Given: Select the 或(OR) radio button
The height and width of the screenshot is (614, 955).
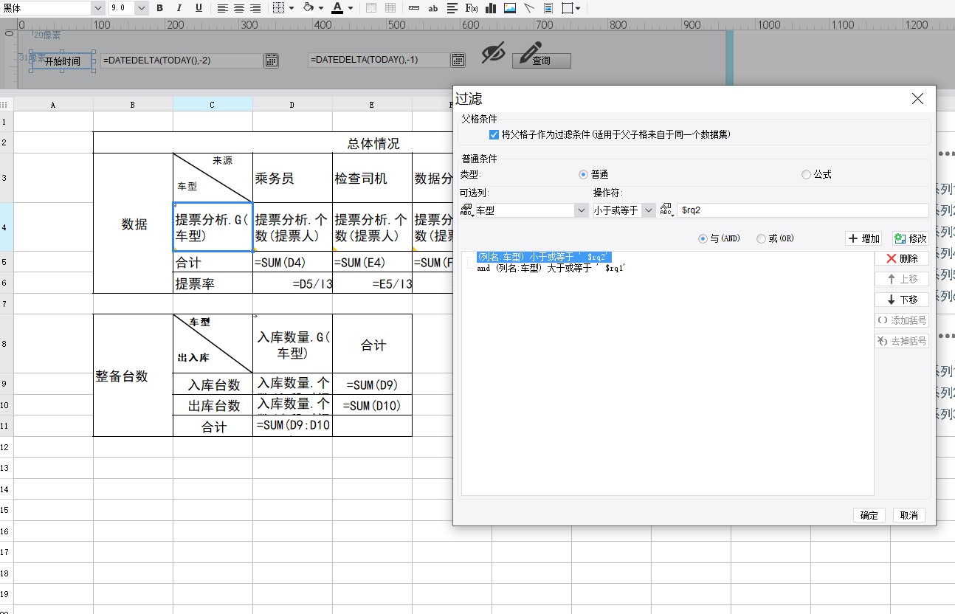Looking at the screenshot, I should (761, 239).
